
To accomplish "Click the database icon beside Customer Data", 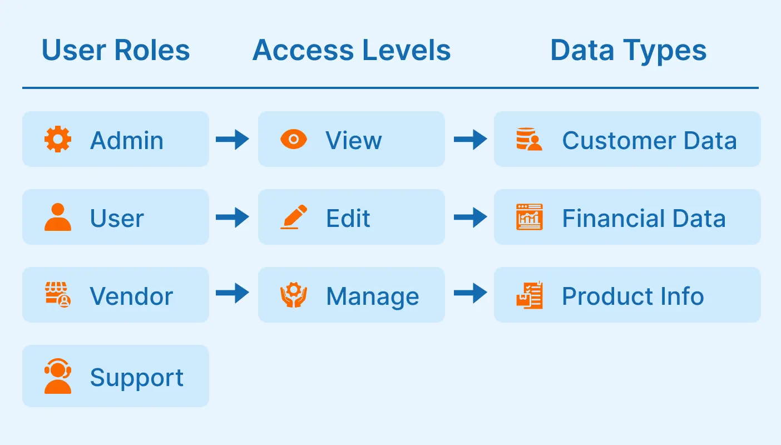I will coord(529,140).
